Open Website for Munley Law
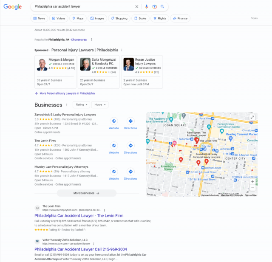The width and height of the screenshot is (272, 262). tap(114, 174)
